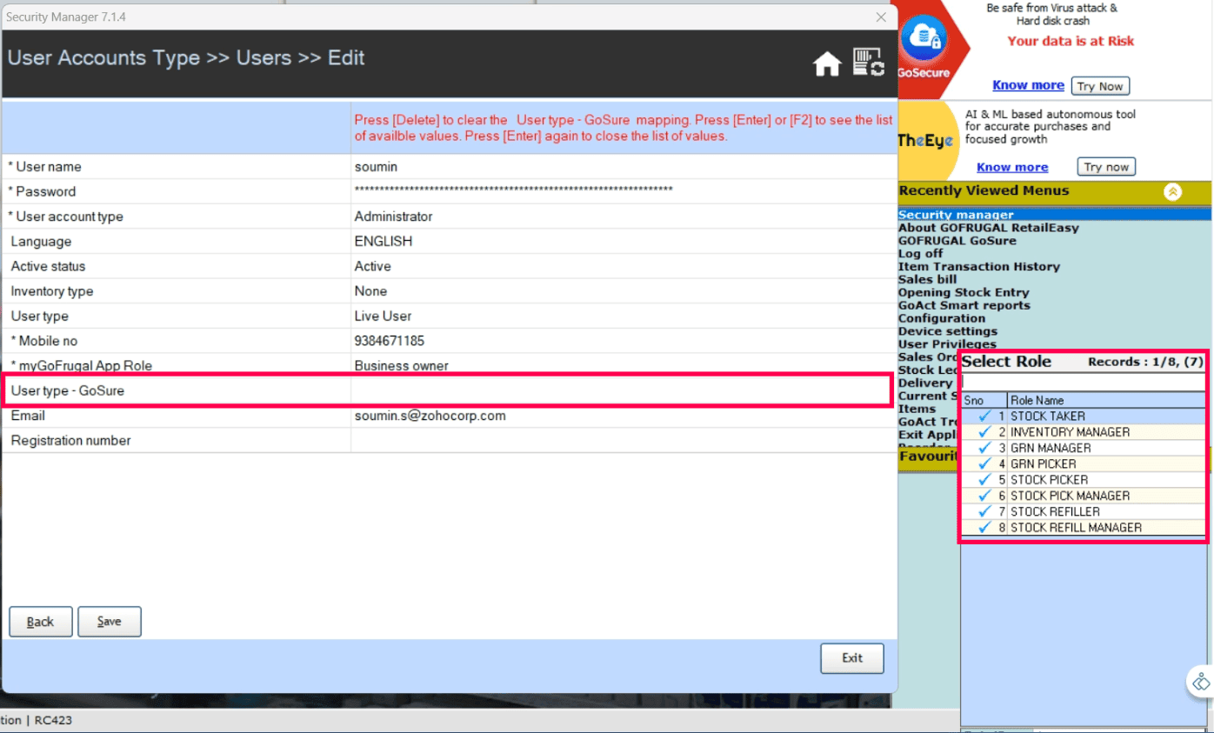The height and width of the screenshot is (733, 1214).
Task: Open Security manager in recent menus
Action: pyautogui.click(x=956, y=215)
